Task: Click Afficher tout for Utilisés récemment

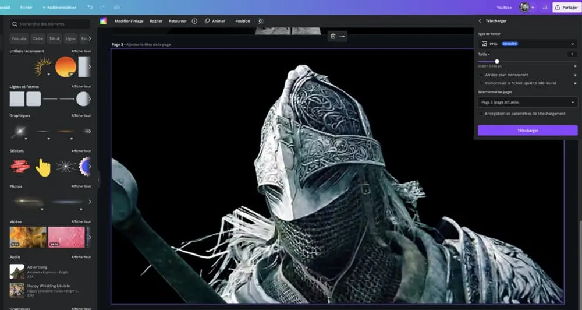Action: point(81,51)
